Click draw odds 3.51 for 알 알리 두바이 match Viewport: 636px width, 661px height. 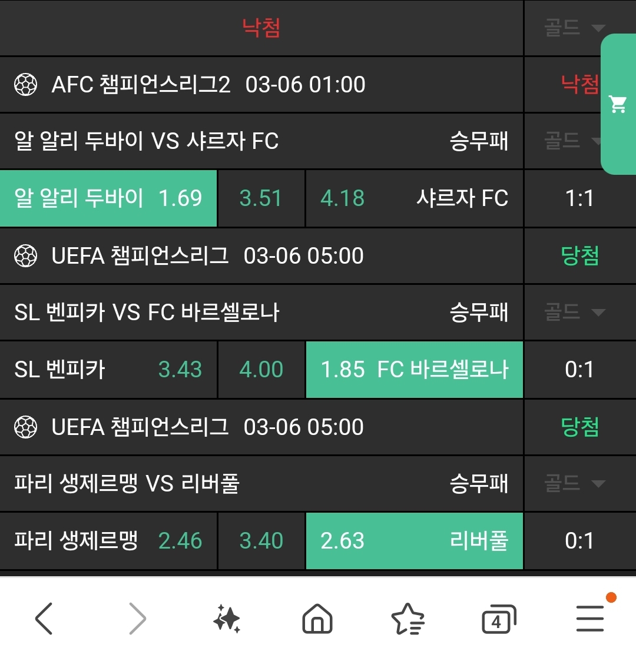pos(261,198)
